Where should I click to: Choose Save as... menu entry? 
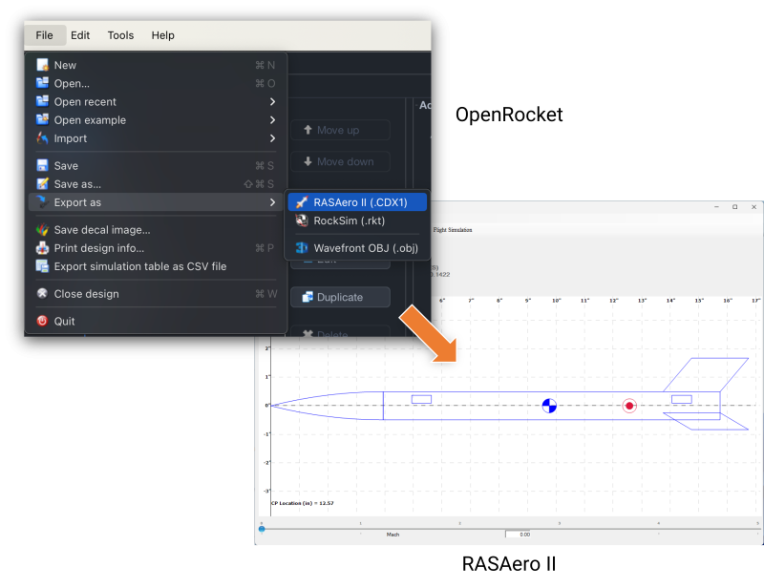(x=156, y=184)
